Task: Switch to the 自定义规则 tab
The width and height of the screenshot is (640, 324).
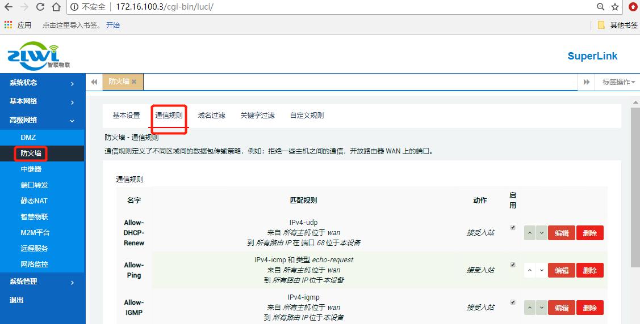Action: coord(307,116)
